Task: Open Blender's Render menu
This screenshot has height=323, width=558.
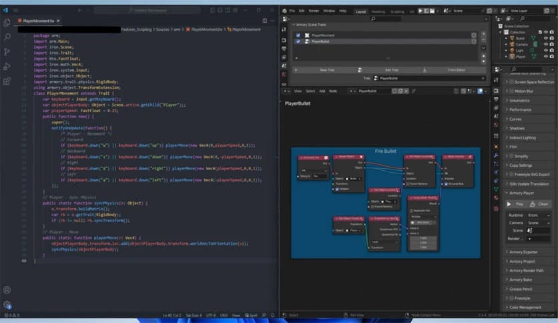Action: pos(314,11)
